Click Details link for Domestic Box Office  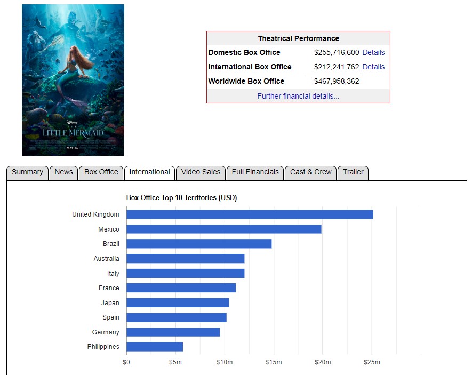(373, 52)
